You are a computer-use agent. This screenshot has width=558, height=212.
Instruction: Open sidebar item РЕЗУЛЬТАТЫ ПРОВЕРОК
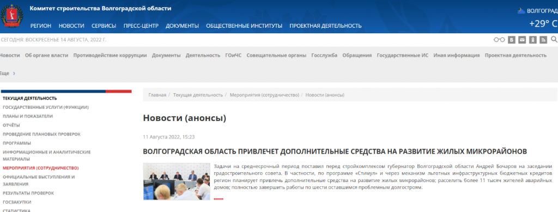28,193
